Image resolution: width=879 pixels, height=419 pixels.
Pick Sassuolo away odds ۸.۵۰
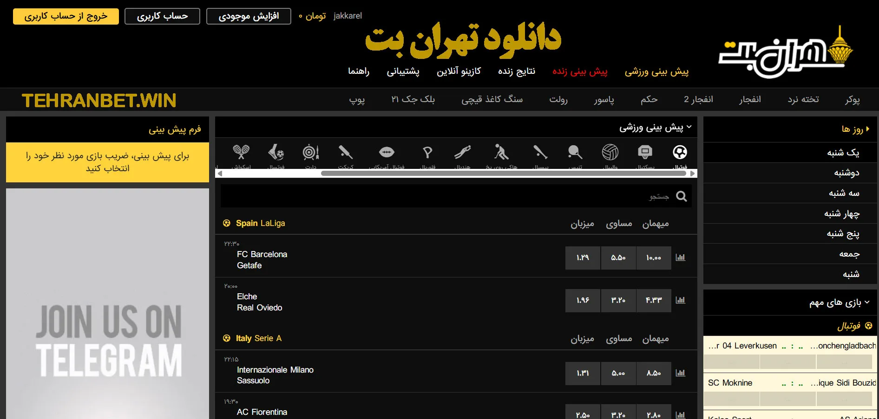pos(654,373)
